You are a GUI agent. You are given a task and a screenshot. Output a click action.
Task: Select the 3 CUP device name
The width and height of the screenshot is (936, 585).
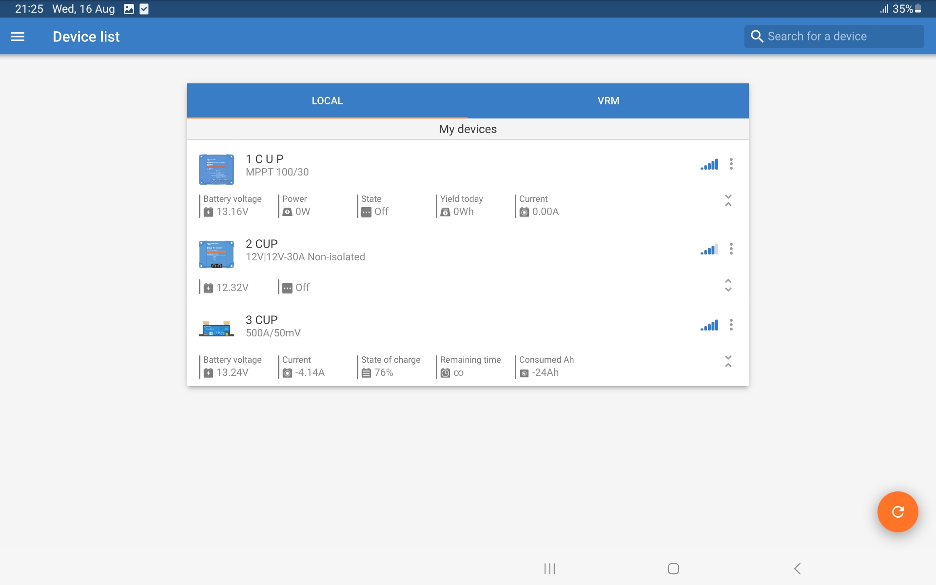pos(262,320)
